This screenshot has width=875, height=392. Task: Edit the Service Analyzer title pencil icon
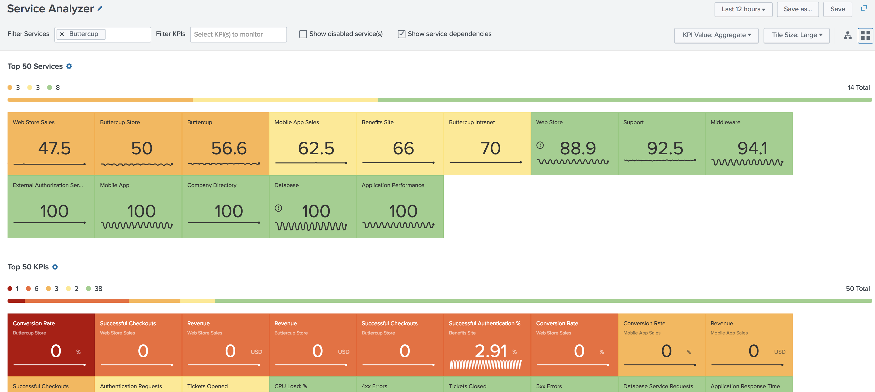click(x=100, y=9)
